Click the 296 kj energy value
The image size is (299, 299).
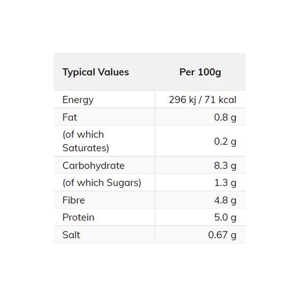point(184,100)
